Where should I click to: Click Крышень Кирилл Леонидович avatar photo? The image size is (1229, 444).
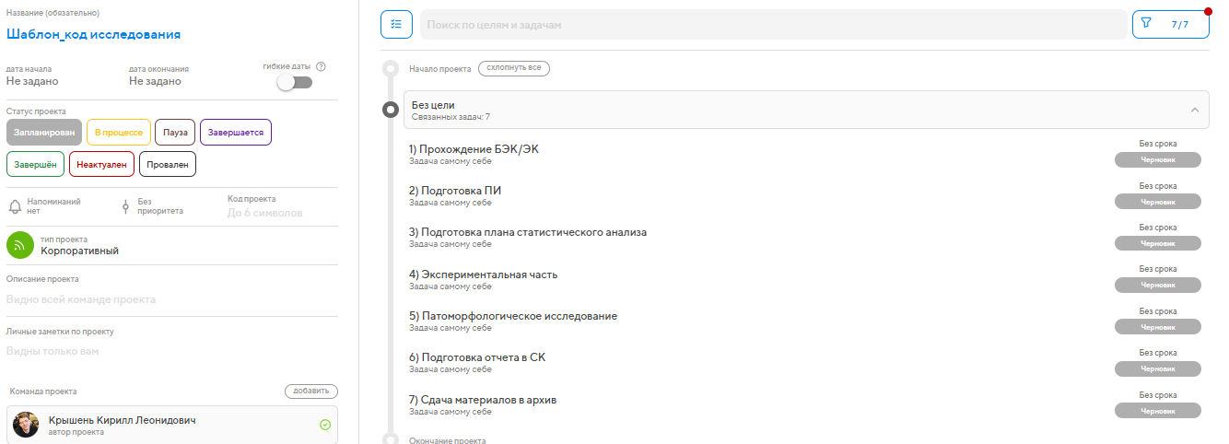pyautogui.click(x=26, y=425)
